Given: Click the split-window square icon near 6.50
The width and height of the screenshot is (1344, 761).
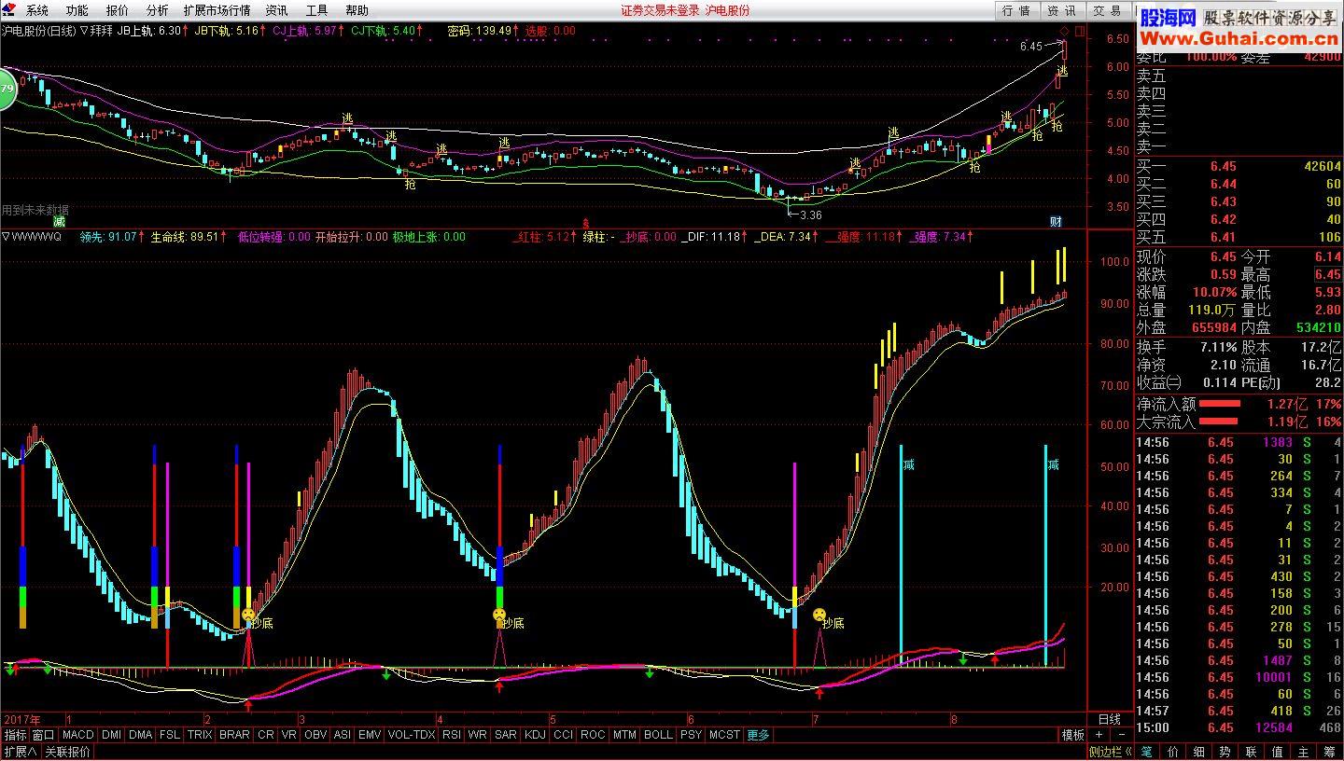Looking at the screenshot, I should (1080, 31).
